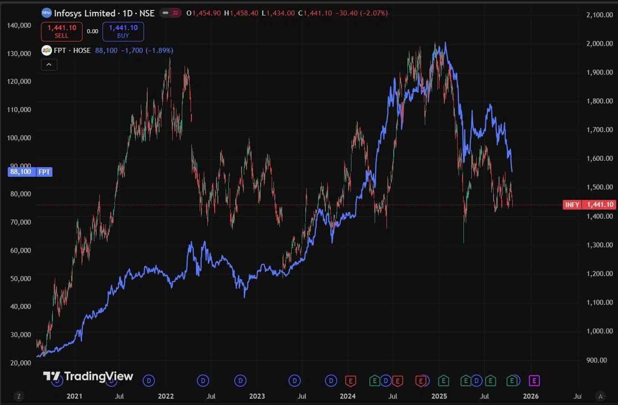This screenshot has height=405, width=618.
Task: Open the green earnings marker above 2025
Action: click(x=443, y=380)
